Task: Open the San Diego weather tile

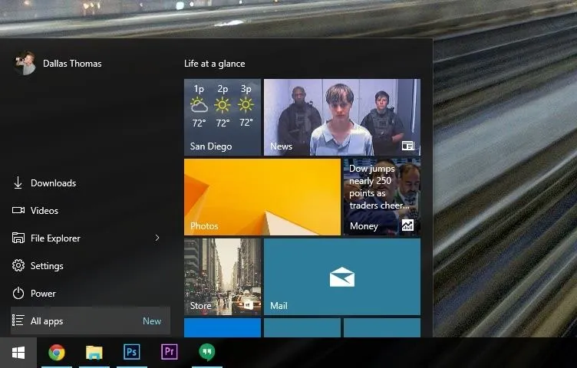Action: (223, 117)
